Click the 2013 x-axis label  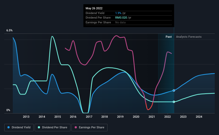tap(26, 117)
